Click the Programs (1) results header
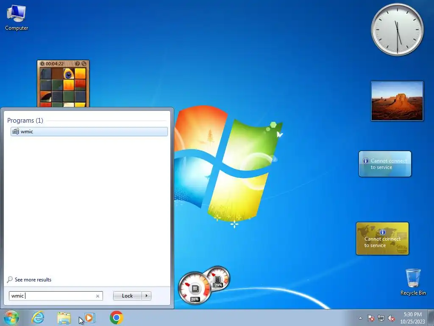The height and width of the screenshot is (326, 434). click(x=25, y=120)
